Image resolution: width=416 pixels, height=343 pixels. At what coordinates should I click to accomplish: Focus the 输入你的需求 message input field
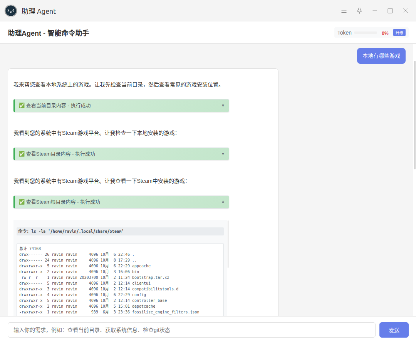[x=191, y=330]
